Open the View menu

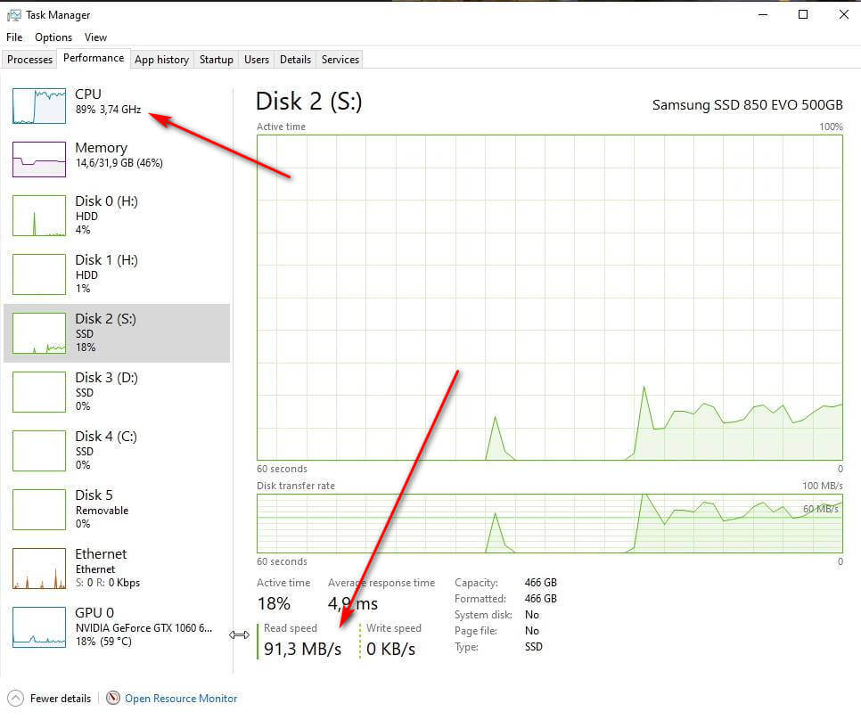pos(95,37)
